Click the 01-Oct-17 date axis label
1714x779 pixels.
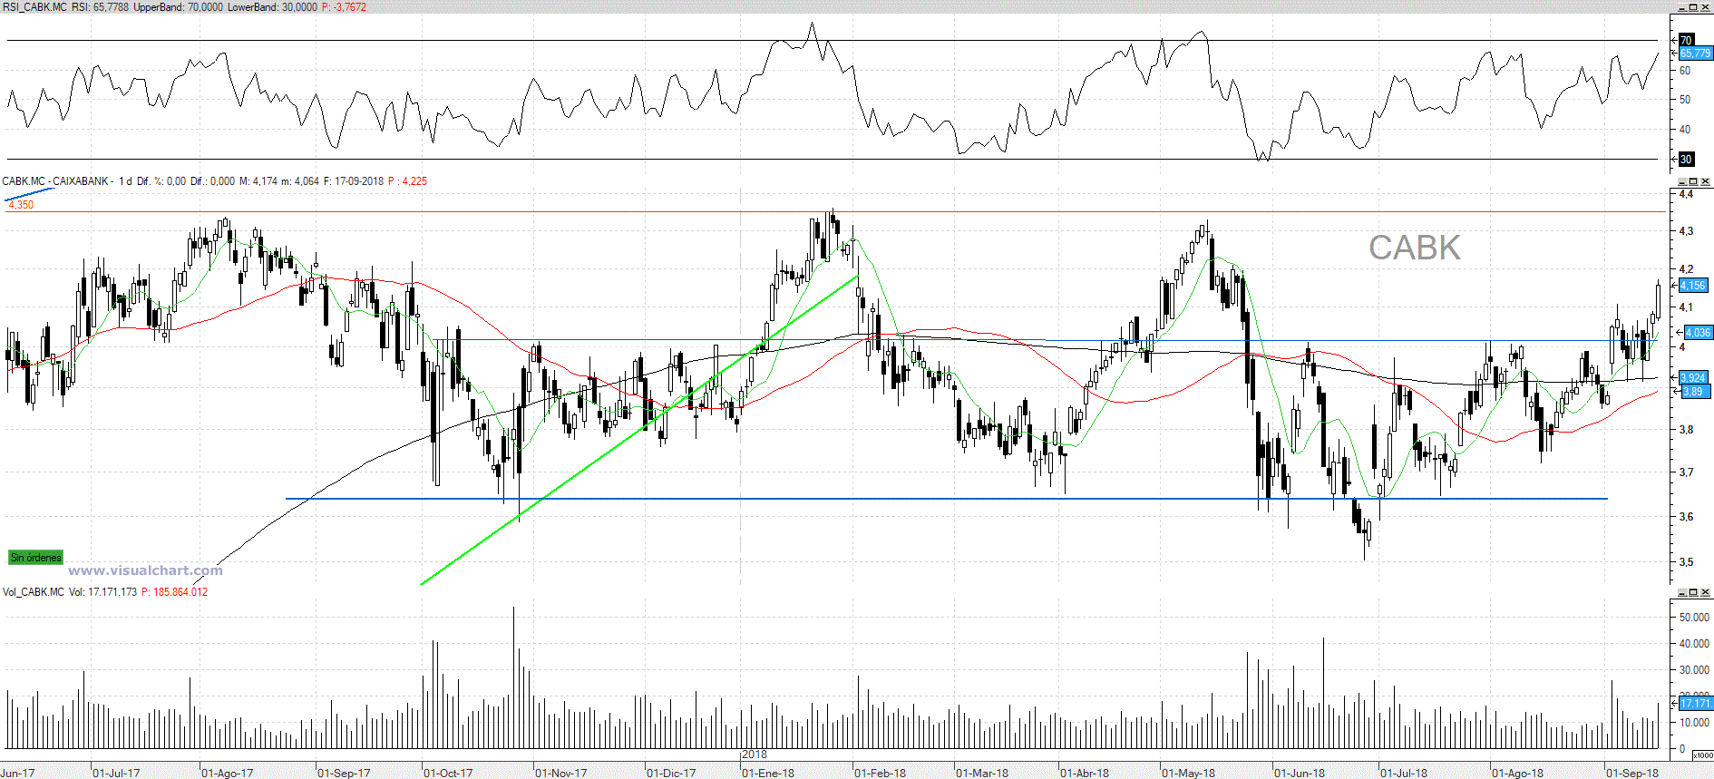click(448, 774)
